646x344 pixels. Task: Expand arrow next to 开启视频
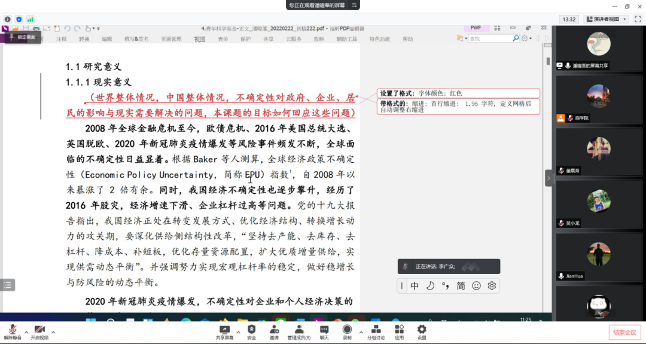(53, 331)
